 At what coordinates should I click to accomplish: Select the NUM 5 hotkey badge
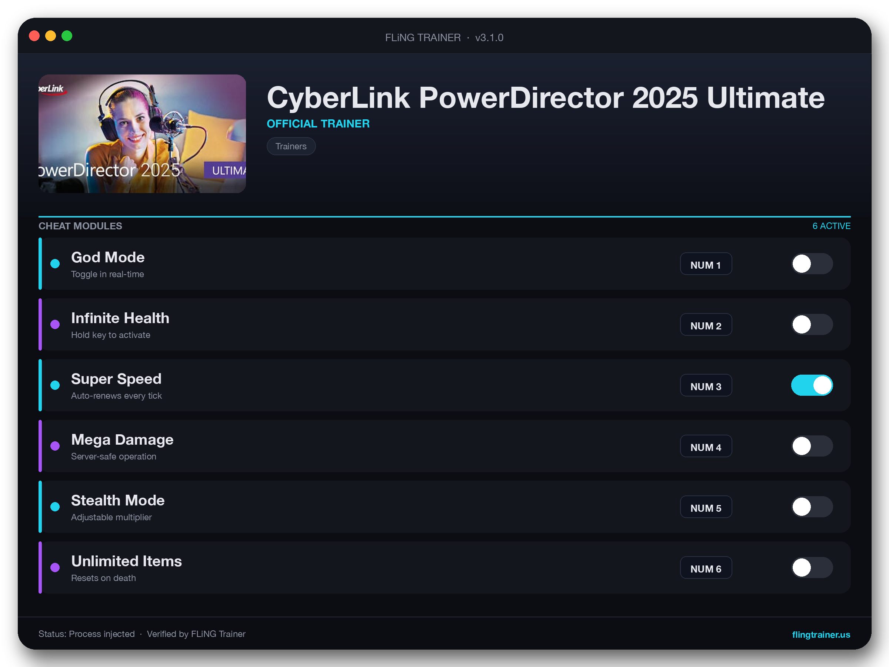pos(706,507)
